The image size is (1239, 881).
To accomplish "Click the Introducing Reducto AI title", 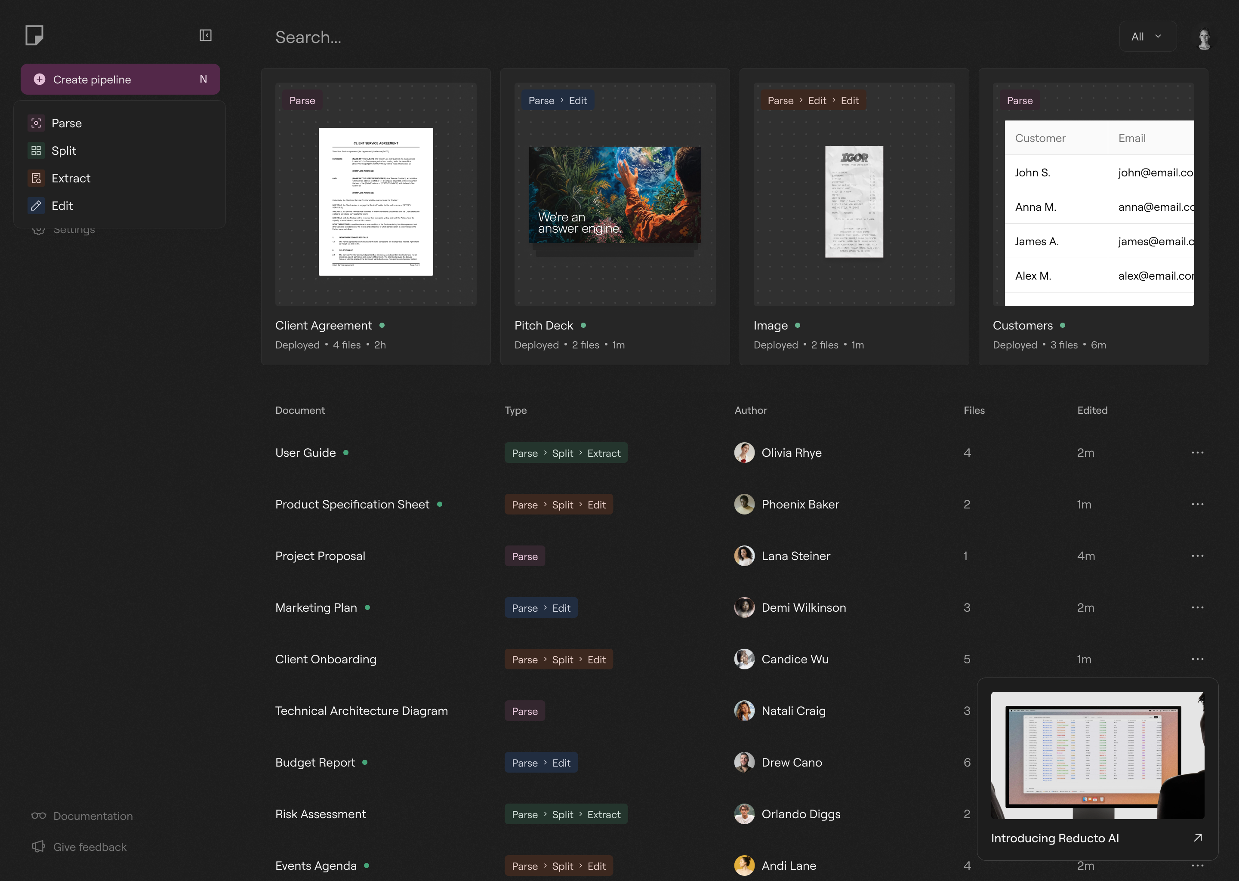I will (1055, 838).
